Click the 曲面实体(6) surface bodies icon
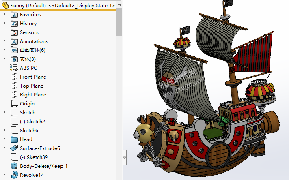 point(14,50)
